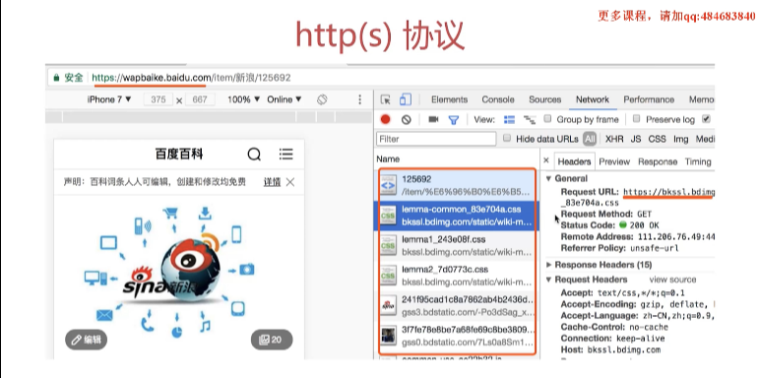Click the secure lock icon in address bar

tap(56, 78)
